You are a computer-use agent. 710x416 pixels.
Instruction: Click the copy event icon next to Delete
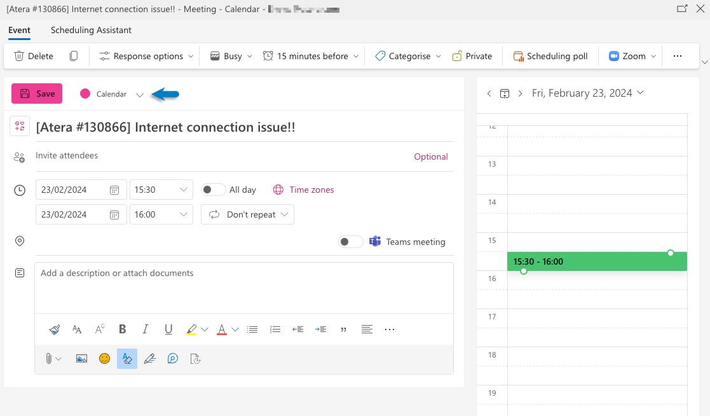click(x=73, y=56)
